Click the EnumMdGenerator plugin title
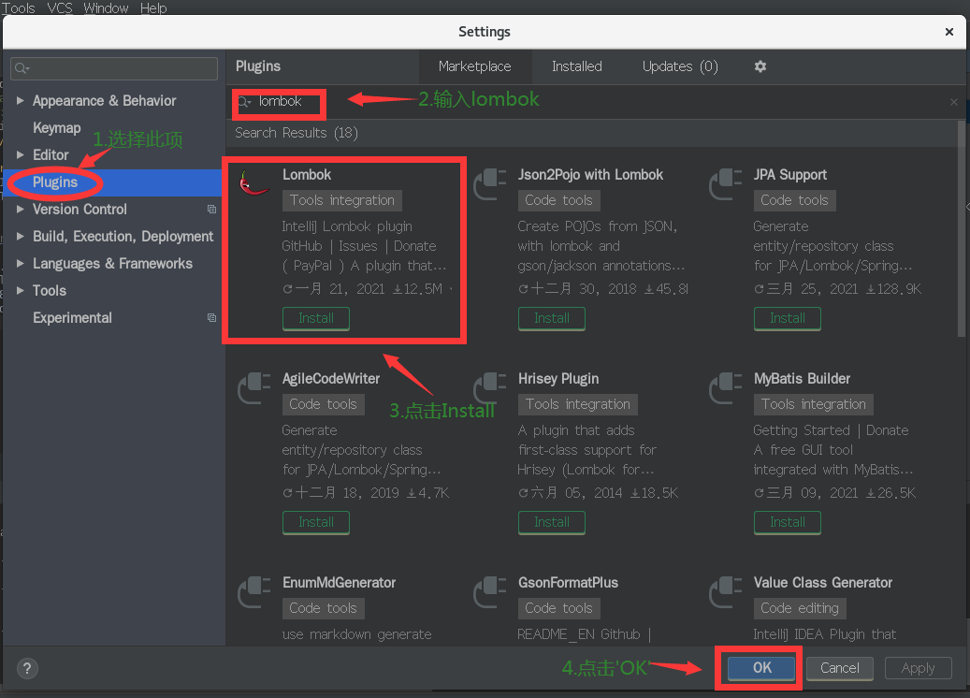The height and width of the screenshot is (698, 970). click(339, 583)
